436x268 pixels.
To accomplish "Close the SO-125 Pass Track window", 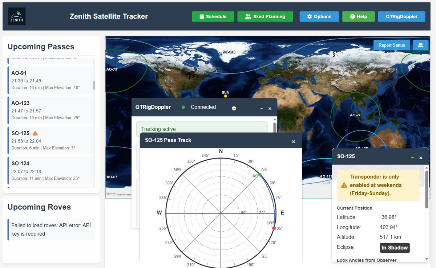I will pyautogui.click(x=294, y=141).
